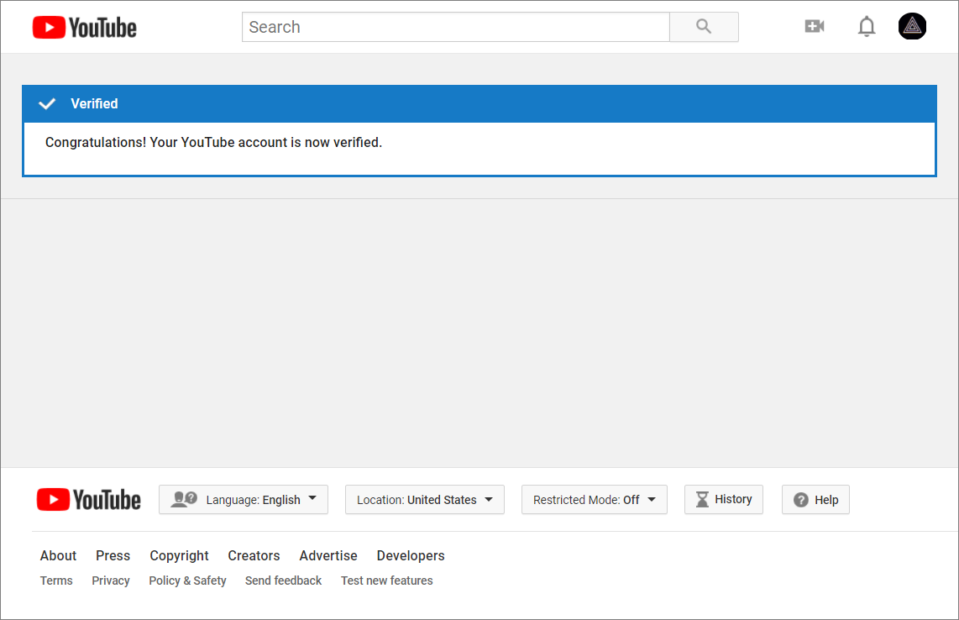Open the create video camera icon
Viewport: 959px width, 620px height.
[814, 27]
